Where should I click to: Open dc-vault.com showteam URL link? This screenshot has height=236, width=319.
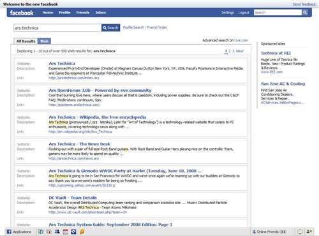[87, 212]
